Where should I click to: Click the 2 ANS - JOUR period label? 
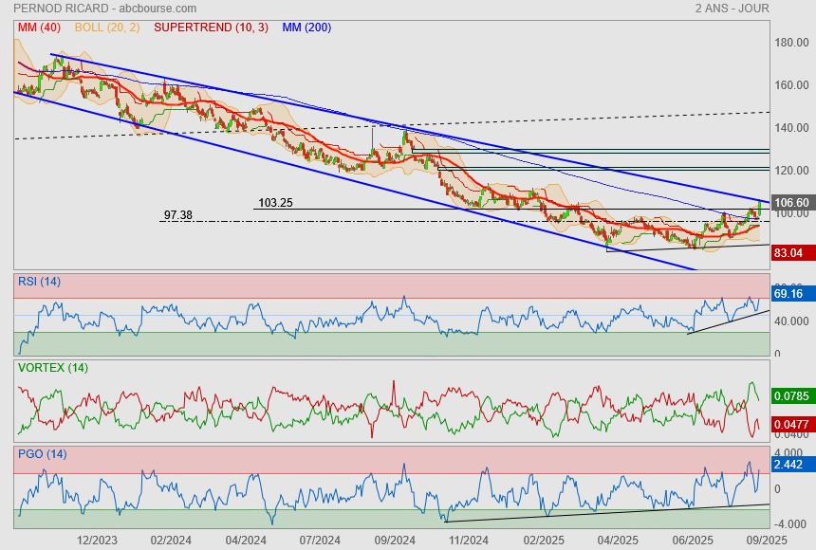[x=732, y=9]
